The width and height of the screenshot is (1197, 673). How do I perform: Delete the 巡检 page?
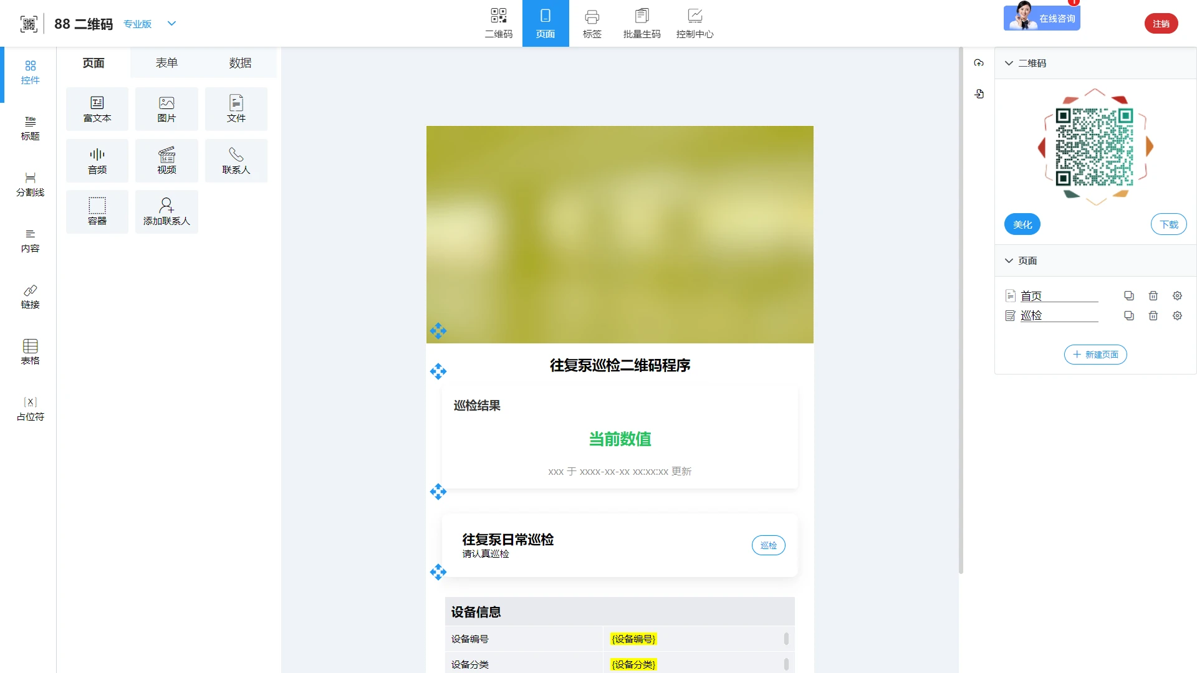(x=1153, y=316)
